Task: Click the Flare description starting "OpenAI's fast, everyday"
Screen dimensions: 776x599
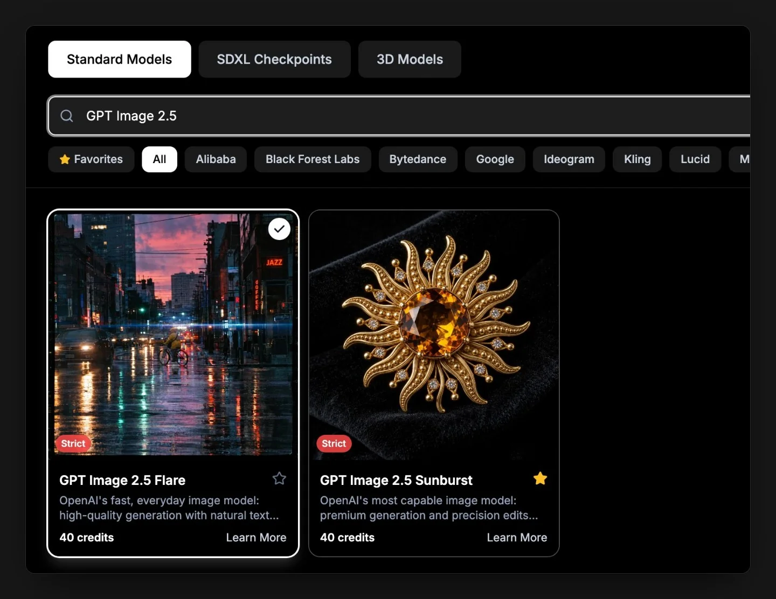Action: click(x=169, y=508)
